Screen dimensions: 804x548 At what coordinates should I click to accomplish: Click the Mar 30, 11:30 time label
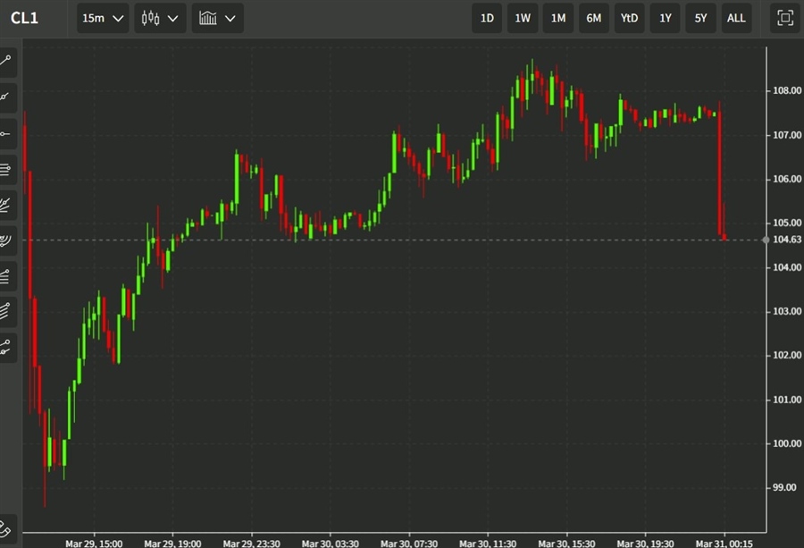(x=488, y=544)
